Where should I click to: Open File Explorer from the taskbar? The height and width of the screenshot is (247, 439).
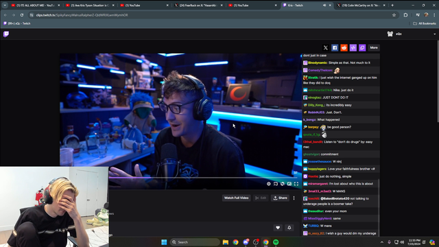226,242
